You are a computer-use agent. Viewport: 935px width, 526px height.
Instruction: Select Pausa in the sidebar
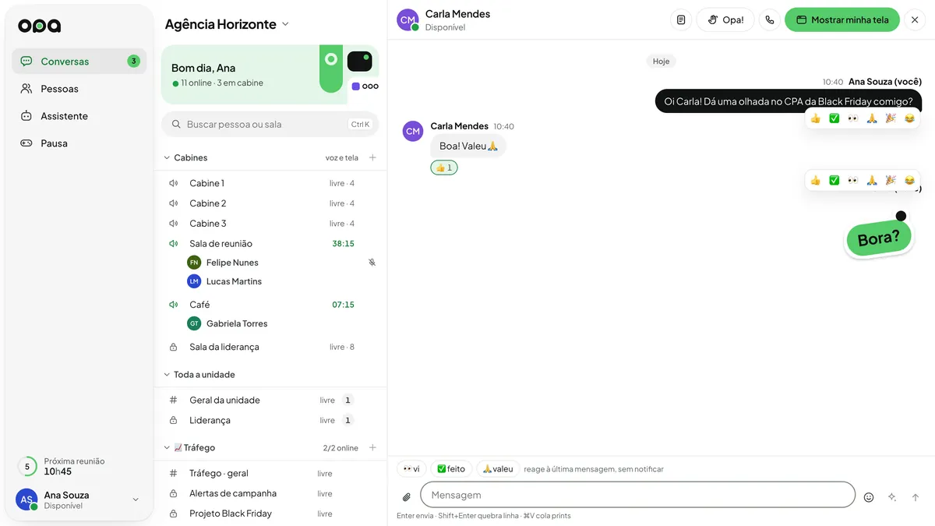click(x=79, y=143)
